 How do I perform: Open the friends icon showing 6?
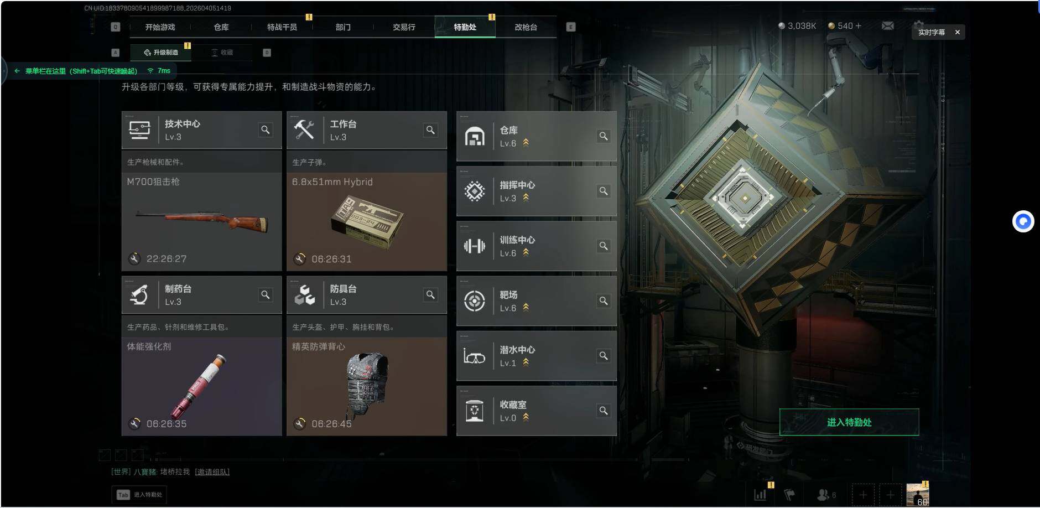point(826,494)
